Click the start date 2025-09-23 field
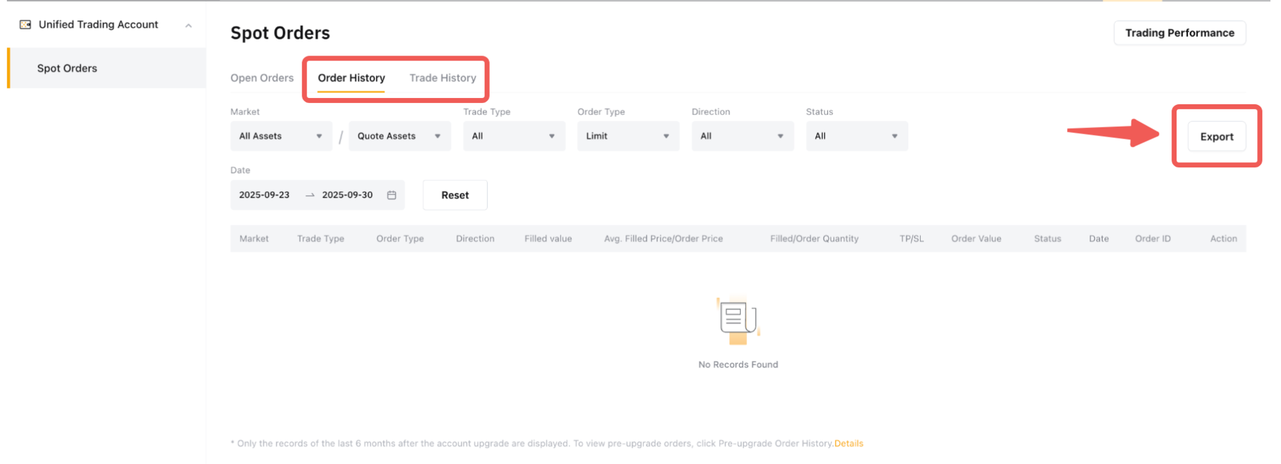Screen dimensions: 1281x464 point(264,195)
